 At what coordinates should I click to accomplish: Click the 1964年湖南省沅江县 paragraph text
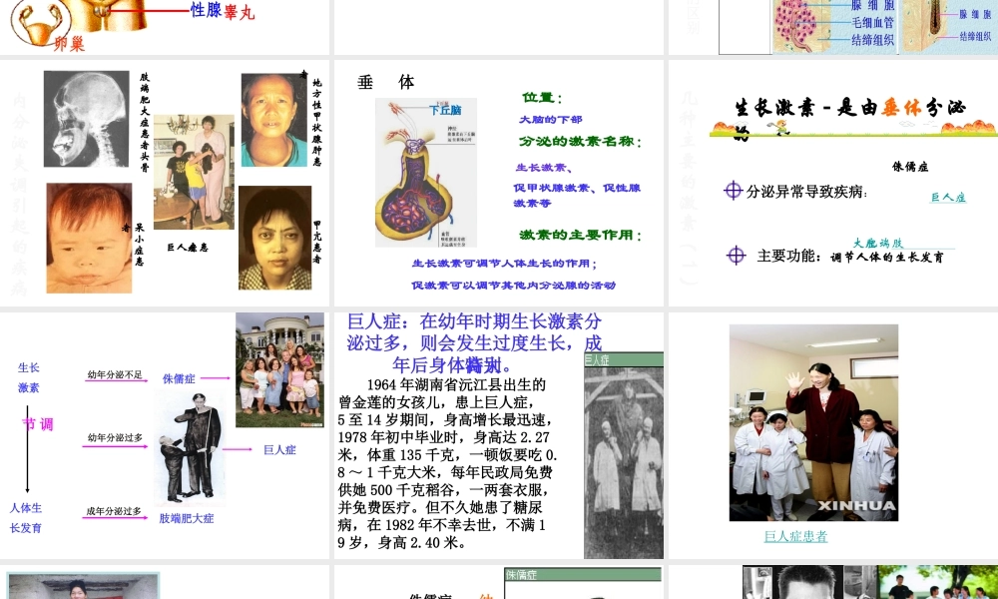[448, 463]
